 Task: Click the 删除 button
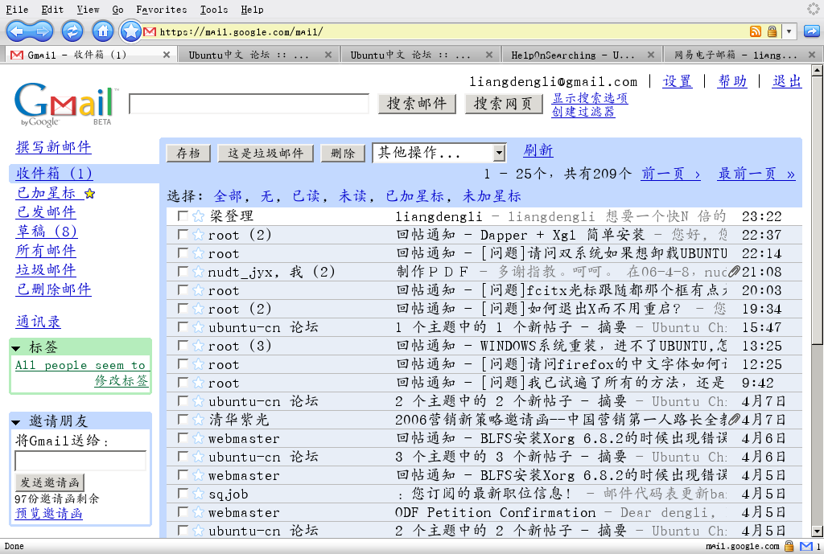(343, 154)
